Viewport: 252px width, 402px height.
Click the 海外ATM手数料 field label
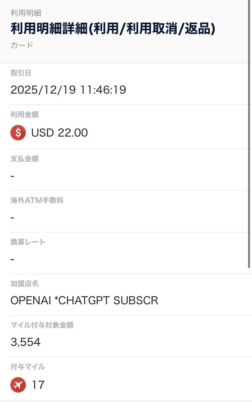37,200
